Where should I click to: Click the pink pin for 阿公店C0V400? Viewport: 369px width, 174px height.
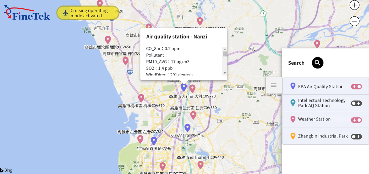coord(200,21)
